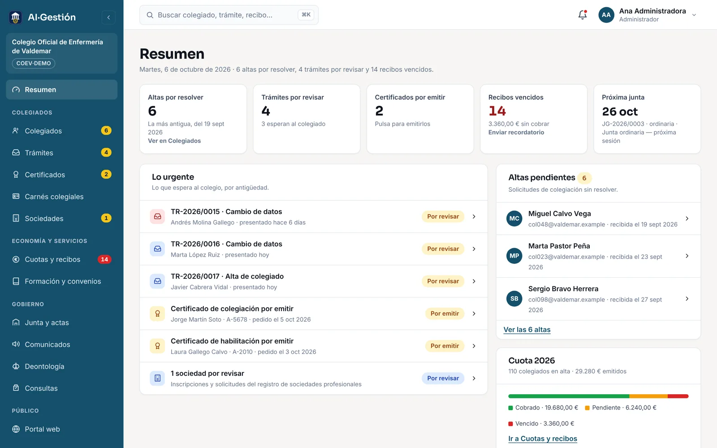Click the Consultas icon in sidebar

(x=16, y=388)
